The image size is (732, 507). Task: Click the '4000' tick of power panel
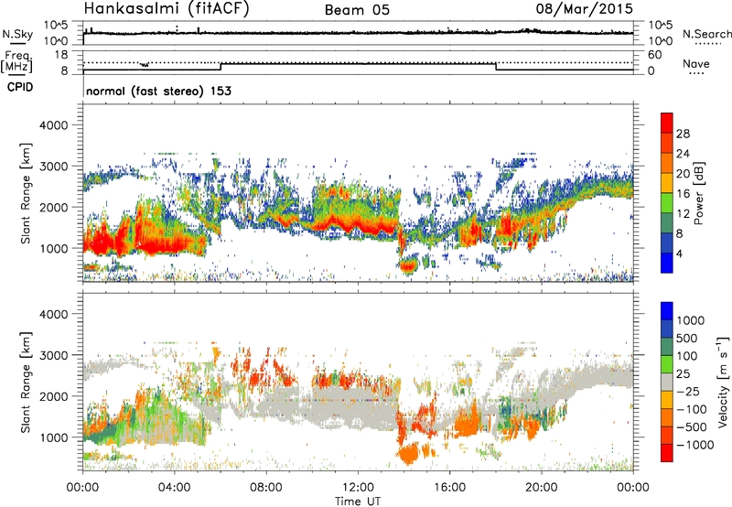coord(53,125)
